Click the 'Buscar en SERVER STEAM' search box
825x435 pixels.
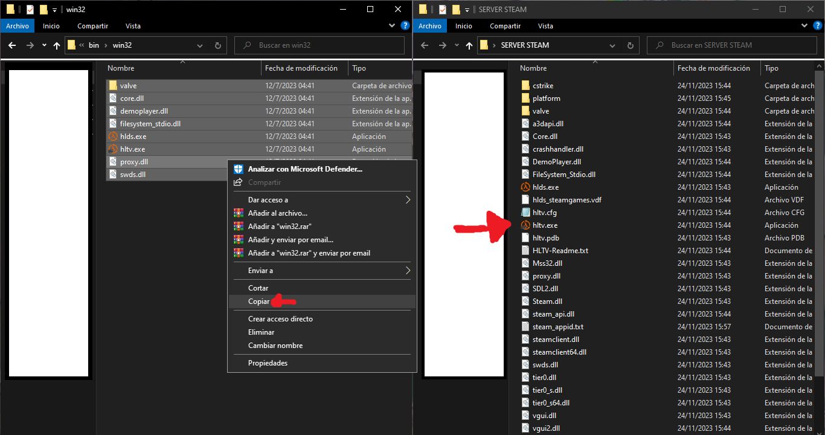733,45
